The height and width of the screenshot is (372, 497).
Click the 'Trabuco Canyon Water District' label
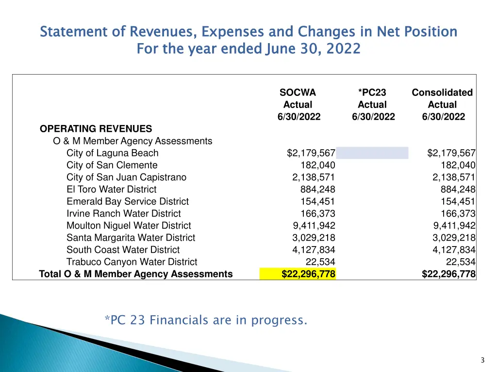132,262
